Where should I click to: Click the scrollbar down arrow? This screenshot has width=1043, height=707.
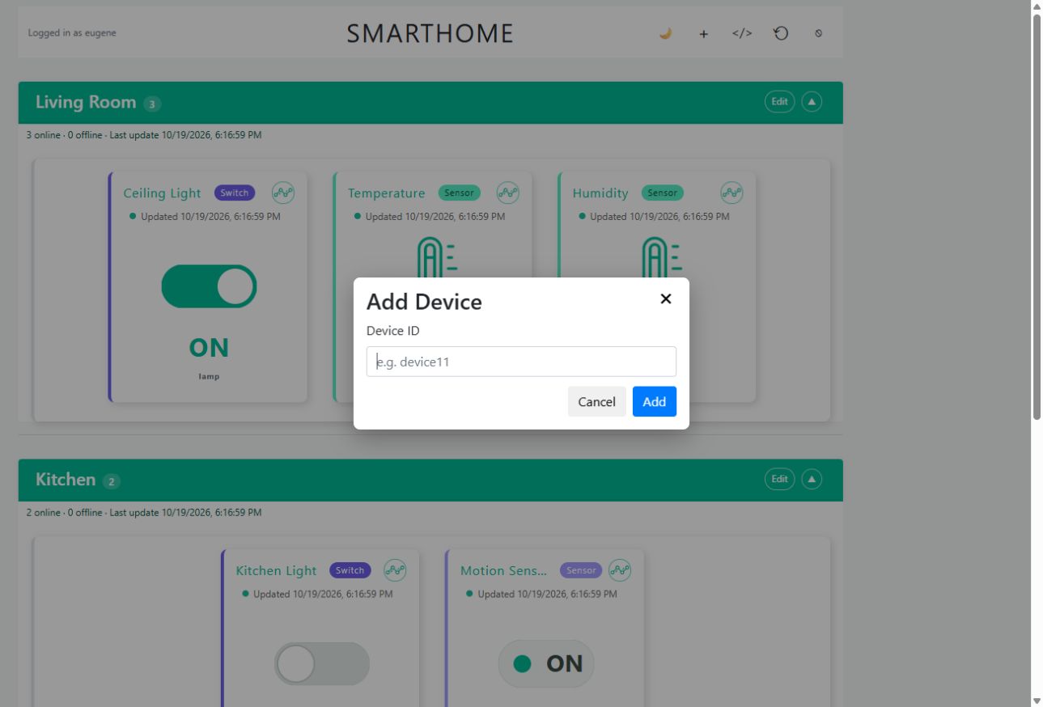point(1037,701)
